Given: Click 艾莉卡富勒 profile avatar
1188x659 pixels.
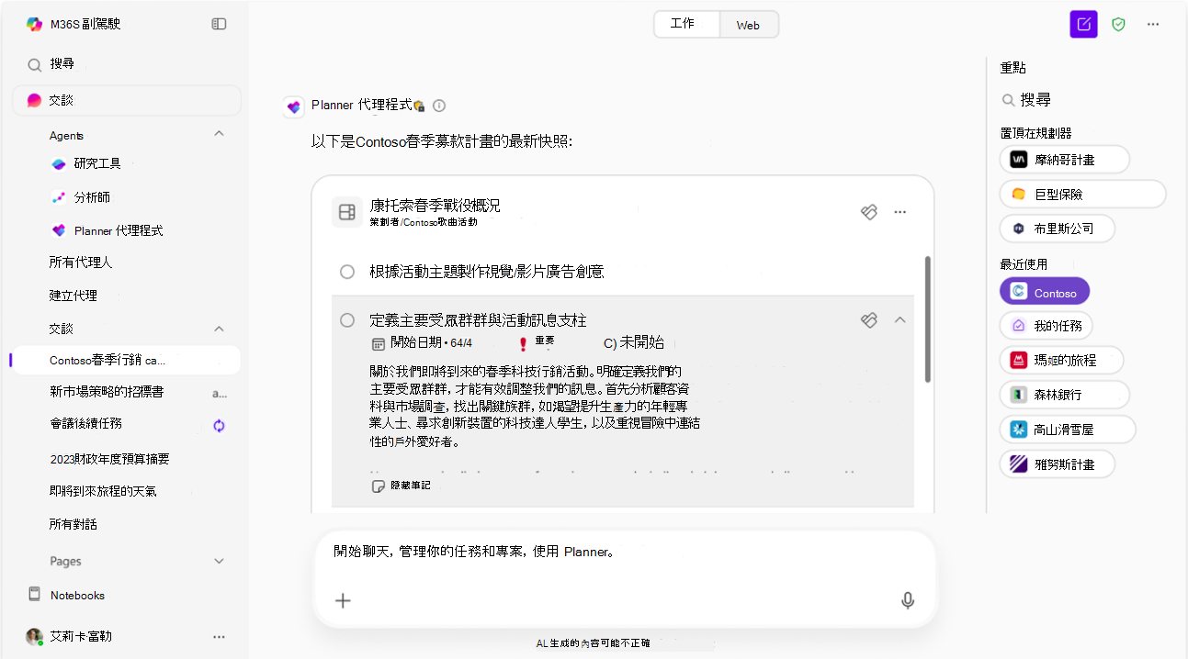Looking at the screenshot, I should [34, 636].
